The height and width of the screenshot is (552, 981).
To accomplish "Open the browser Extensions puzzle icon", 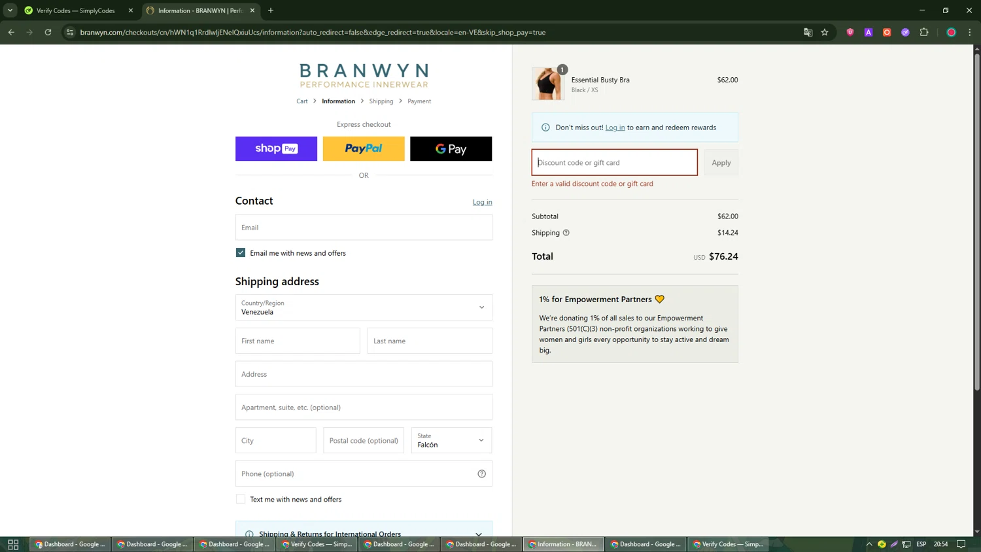I will point(924,32).
